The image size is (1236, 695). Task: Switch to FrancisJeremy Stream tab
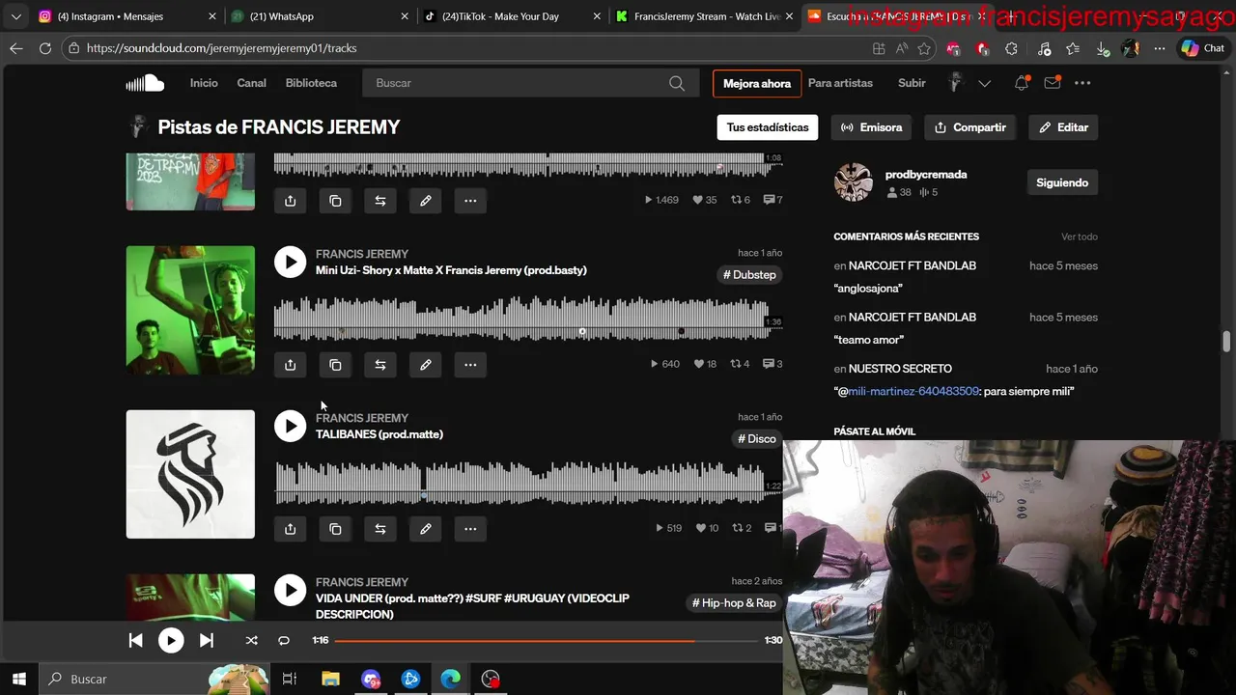[703, 16]
